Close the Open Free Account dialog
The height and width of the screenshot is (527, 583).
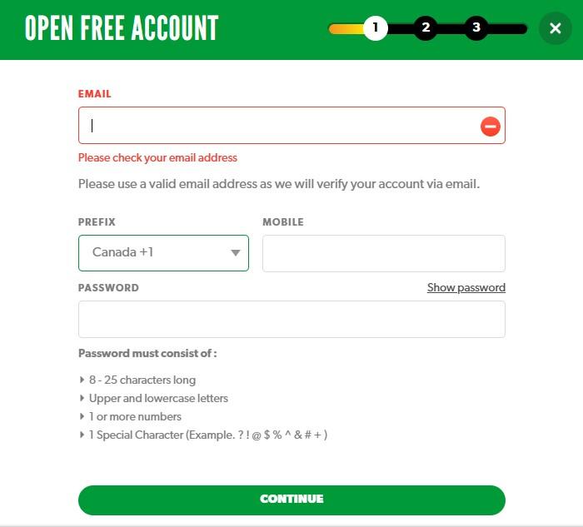click(556, 28)
